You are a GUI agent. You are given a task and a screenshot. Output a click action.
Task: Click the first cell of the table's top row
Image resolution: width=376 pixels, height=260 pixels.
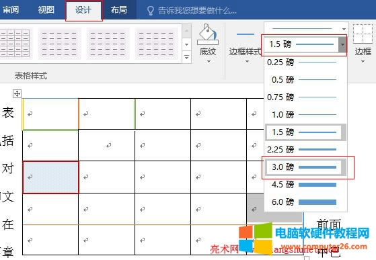[50, 114]
